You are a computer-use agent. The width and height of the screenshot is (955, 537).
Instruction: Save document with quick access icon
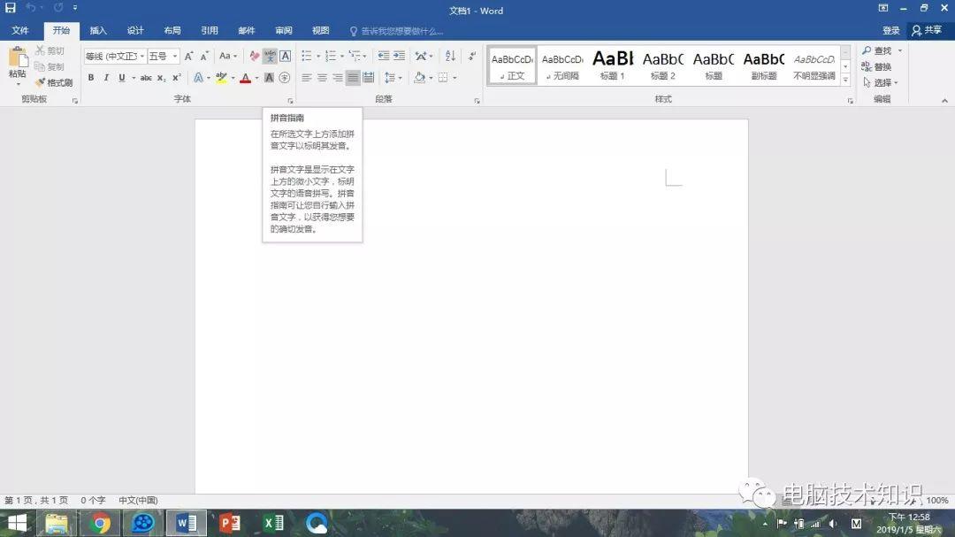point(11,8)
